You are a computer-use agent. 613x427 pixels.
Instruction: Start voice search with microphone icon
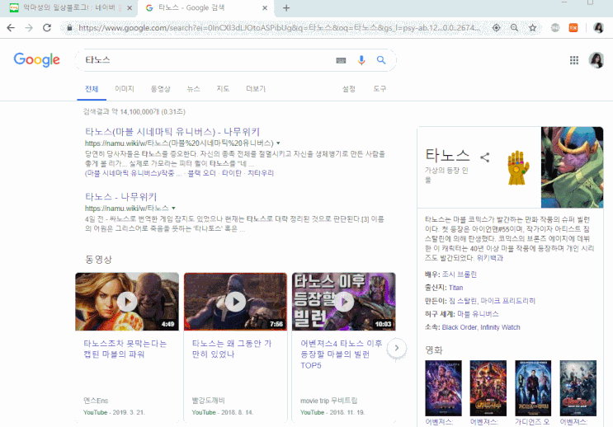(x=361, y=60)
